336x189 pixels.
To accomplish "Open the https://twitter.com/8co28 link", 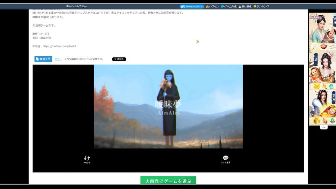I will coord(59,46).
